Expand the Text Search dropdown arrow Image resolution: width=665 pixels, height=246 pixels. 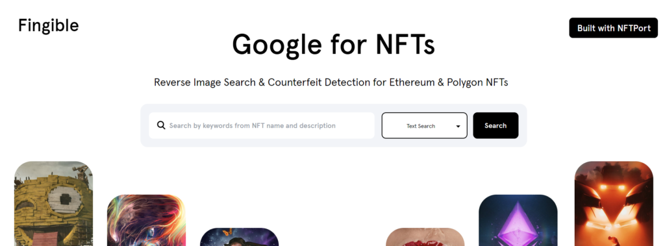tap(458, 126)
